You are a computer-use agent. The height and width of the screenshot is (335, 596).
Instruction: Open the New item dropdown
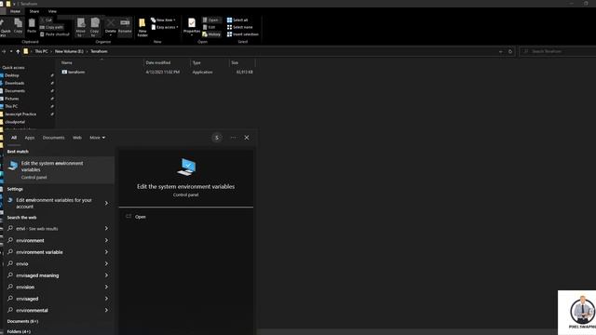point(164,20)
